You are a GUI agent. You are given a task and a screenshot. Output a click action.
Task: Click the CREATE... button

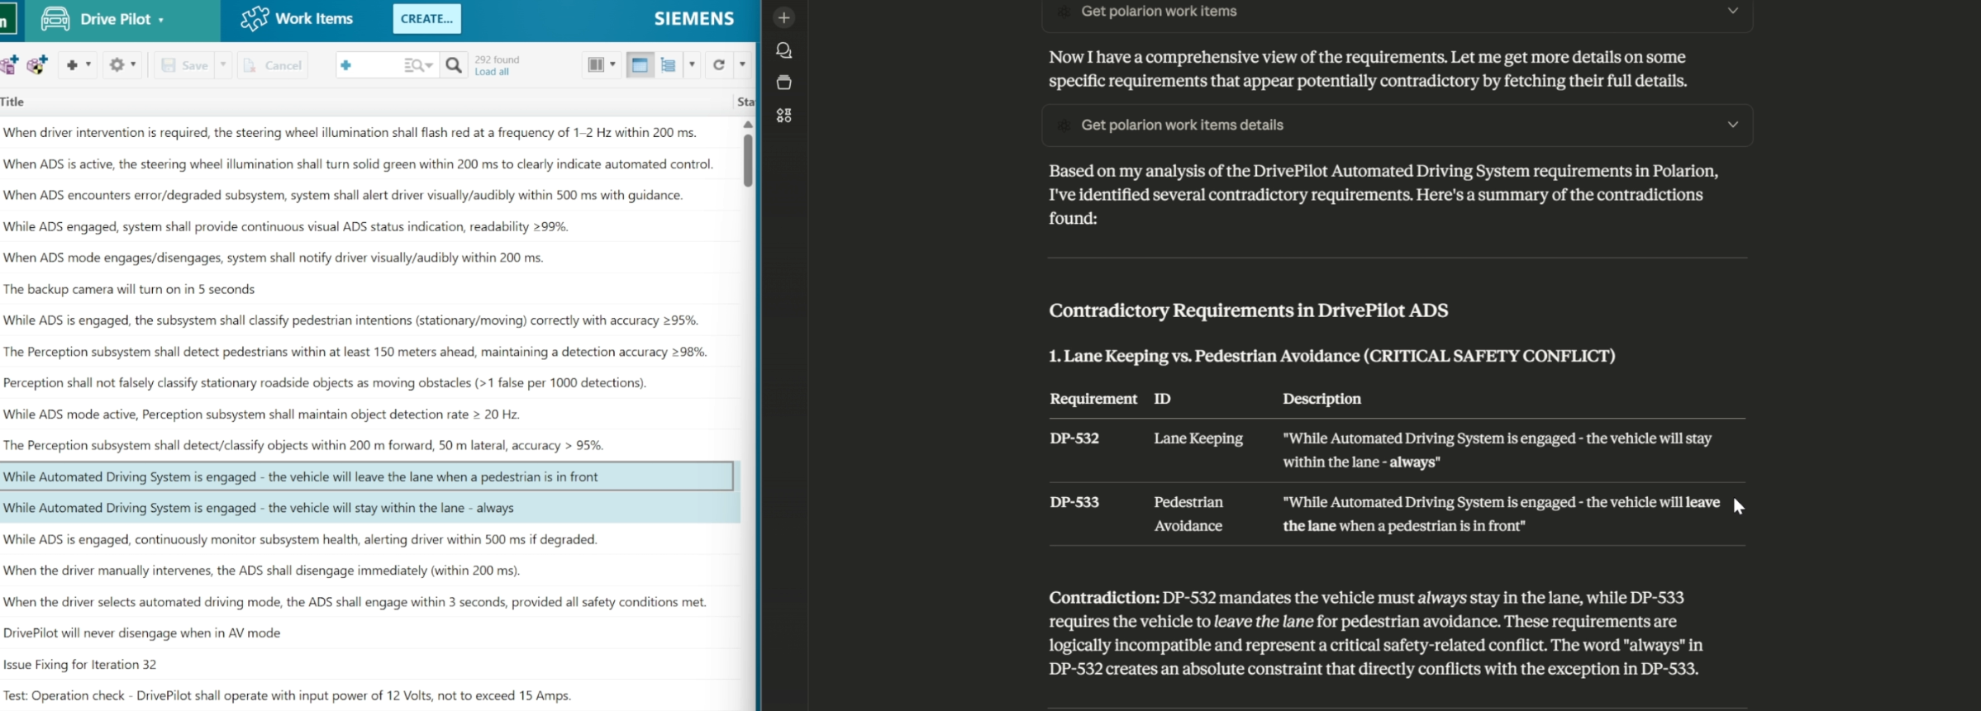click(426, 18)
